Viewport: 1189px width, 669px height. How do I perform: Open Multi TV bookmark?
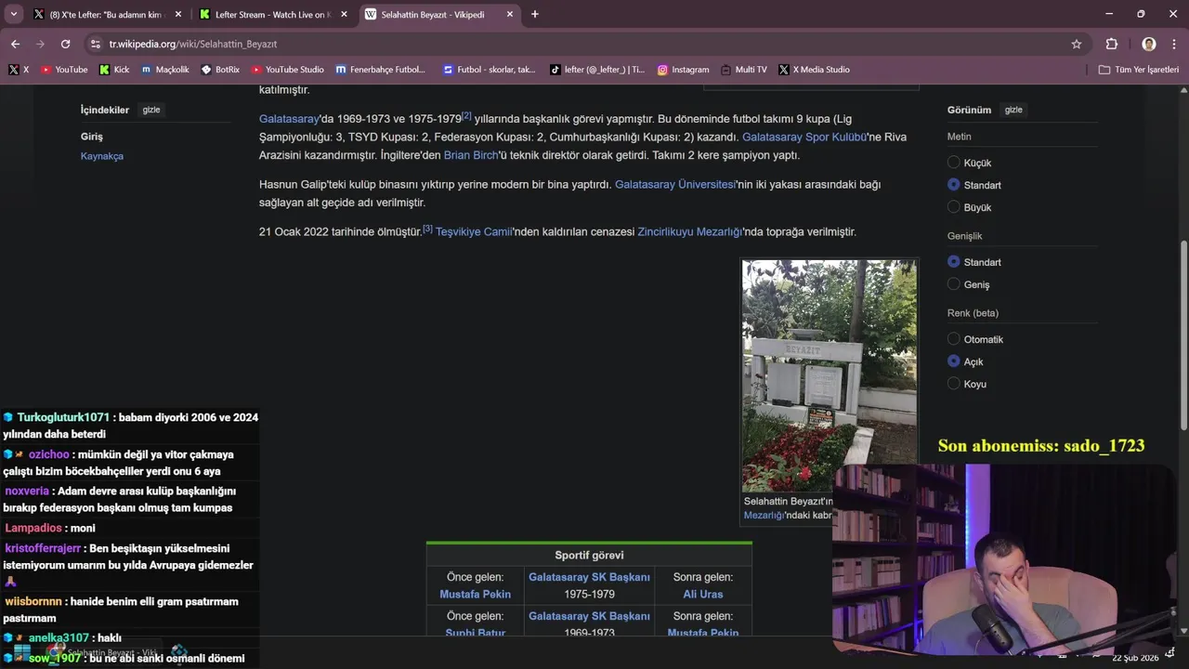(744, 70)
